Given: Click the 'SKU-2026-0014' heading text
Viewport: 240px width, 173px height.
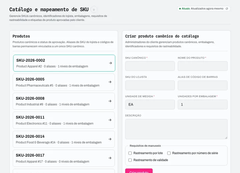Looking at the screenshot, I should tap(30, 136).
